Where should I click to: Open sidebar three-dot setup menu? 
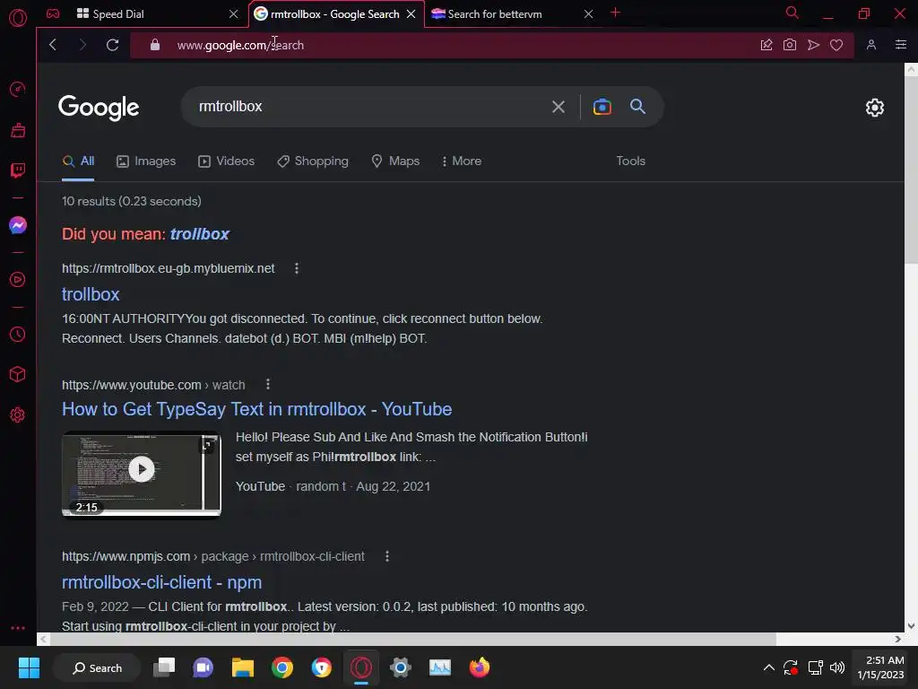click(x=18, y=627)
